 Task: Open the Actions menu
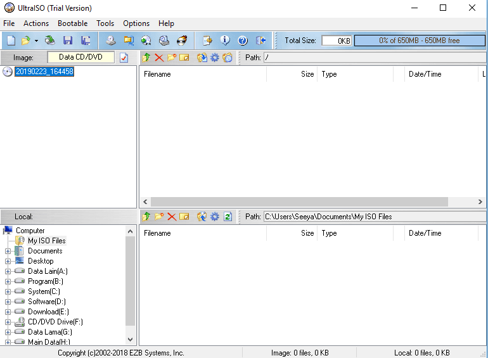click(x=36, y=23)
